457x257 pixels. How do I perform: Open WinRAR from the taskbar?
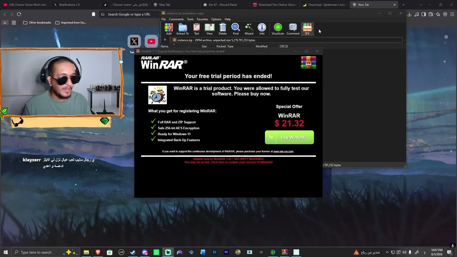coord(285,252)
